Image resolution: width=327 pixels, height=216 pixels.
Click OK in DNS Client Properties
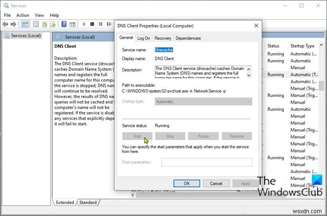click(x=187, y=183)
